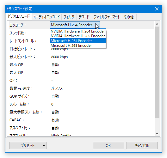
Task: Click the 最大参照フレーム数 value 自動
Action: [x=55, y=112]
